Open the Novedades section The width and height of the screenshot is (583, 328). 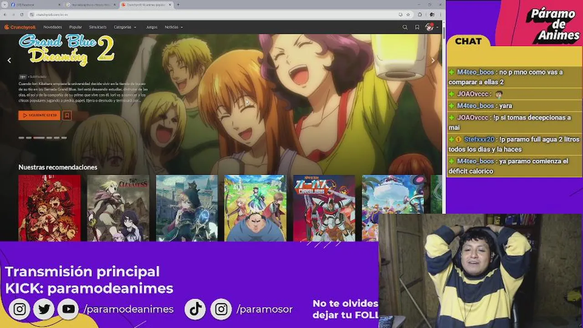point(52,27)
